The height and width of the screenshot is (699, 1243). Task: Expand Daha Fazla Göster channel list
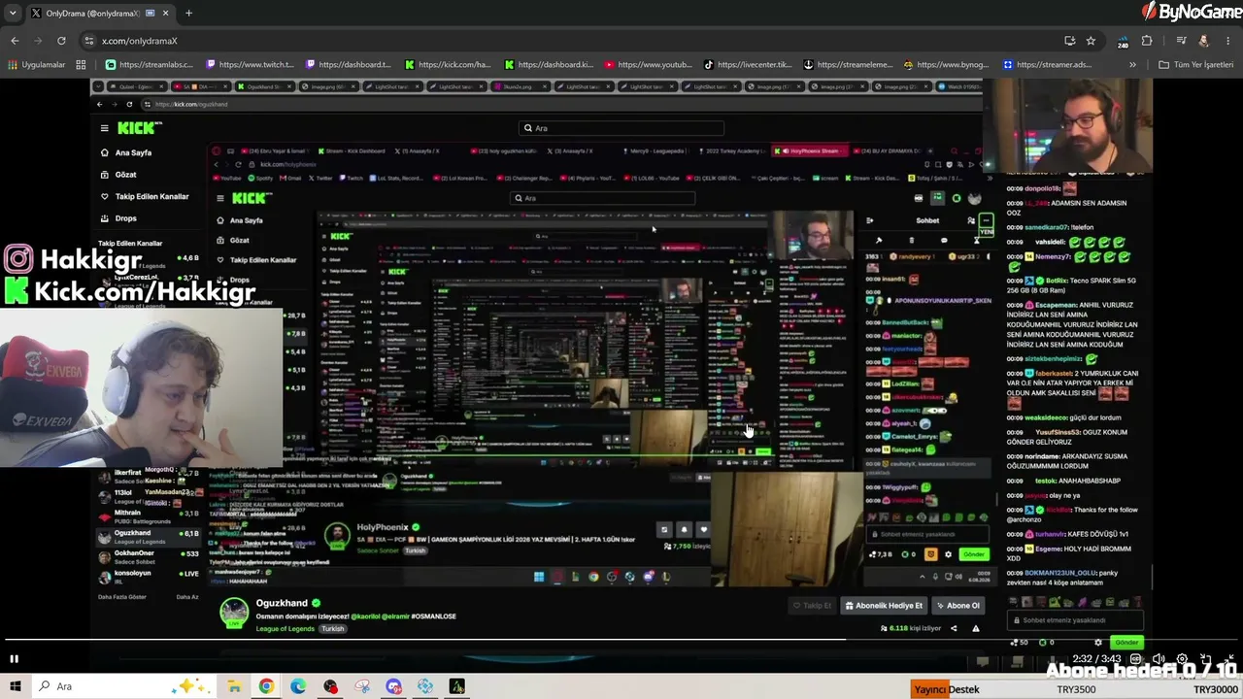121,597
